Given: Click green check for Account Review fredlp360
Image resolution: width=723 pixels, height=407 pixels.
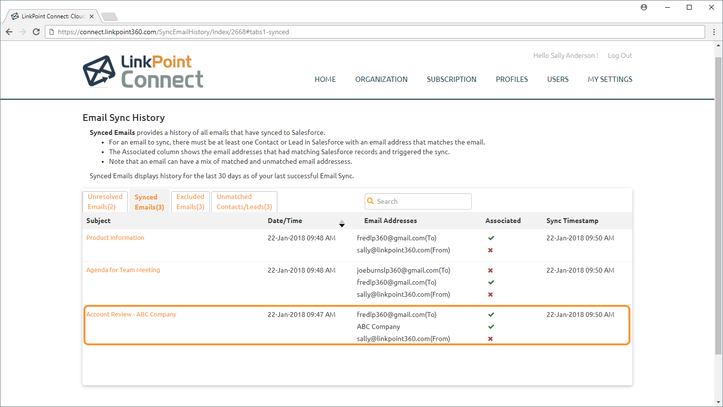Looking at the screenshot, I should 491,315.
